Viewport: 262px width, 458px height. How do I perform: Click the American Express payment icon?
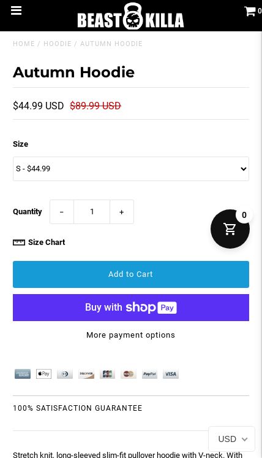(x=23, y=374)
